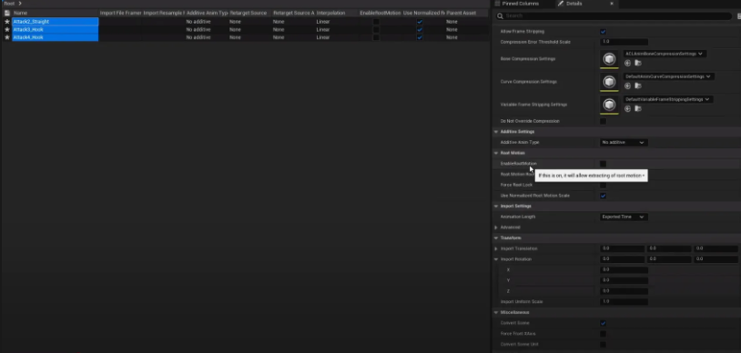
Task: Expand Import Translation property
Action: point(496,248)
